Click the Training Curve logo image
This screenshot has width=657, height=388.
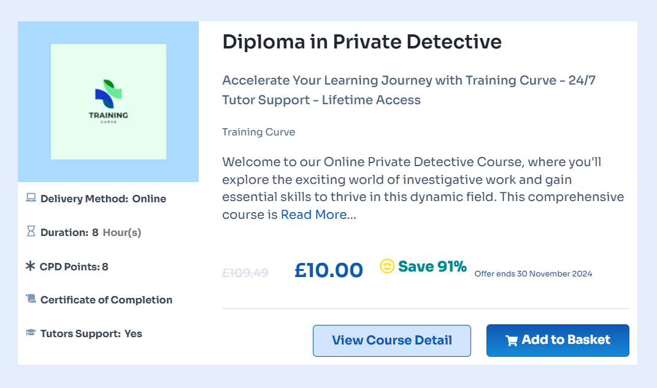109,102
